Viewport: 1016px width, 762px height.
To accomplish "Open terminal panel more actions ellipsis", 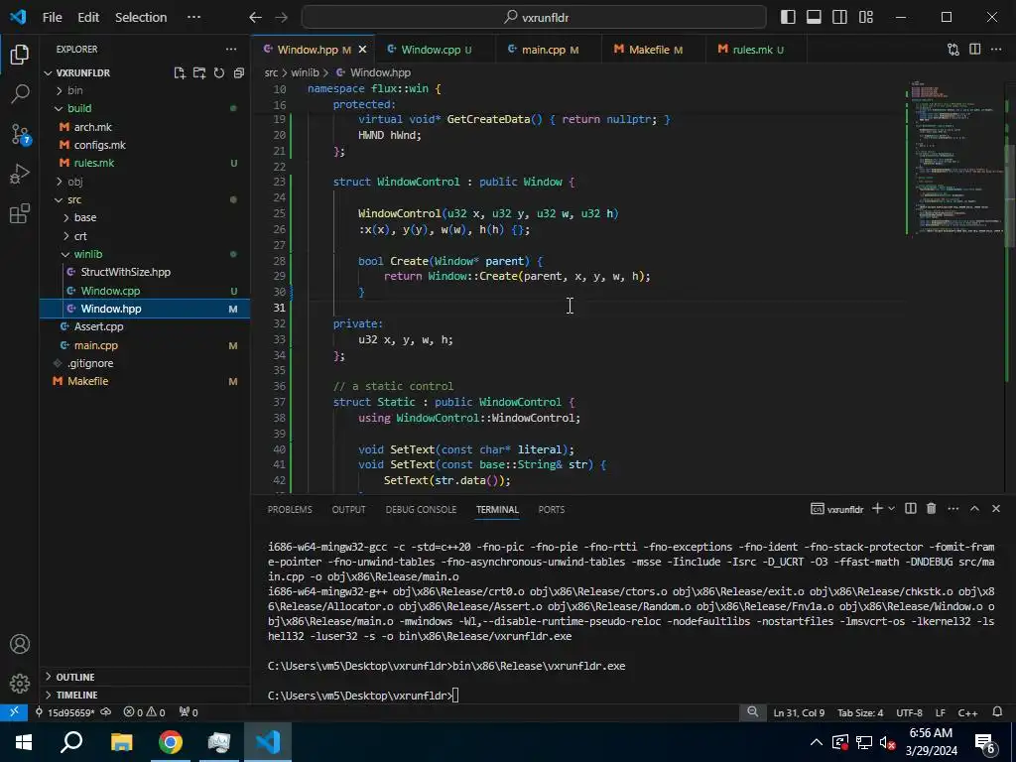I will pos(953,509).
